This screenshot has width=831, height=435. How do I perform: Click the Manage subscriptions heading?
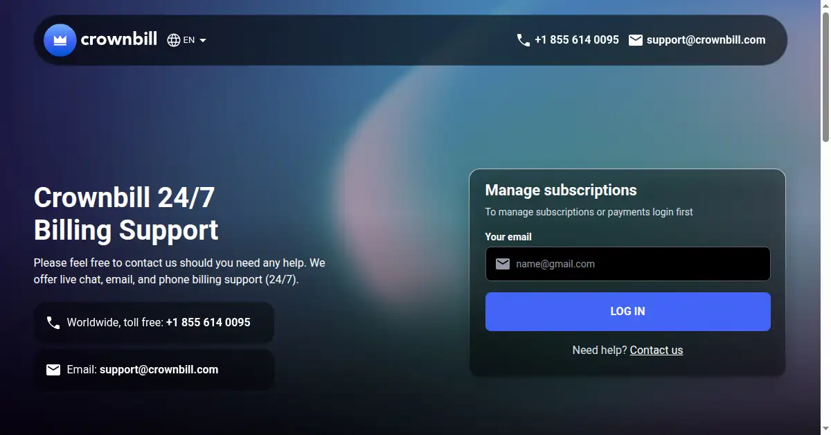[x=561, y=190]
